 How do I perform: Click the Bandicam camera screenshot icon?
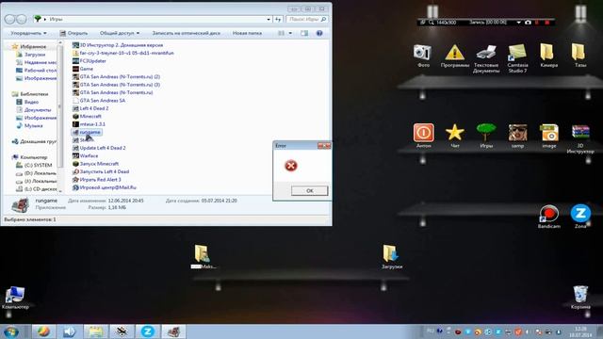point(528,23)
